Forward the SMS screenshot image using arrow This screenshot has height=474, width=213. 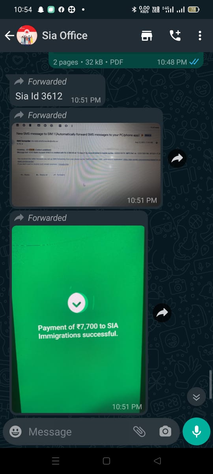[177, 158]
